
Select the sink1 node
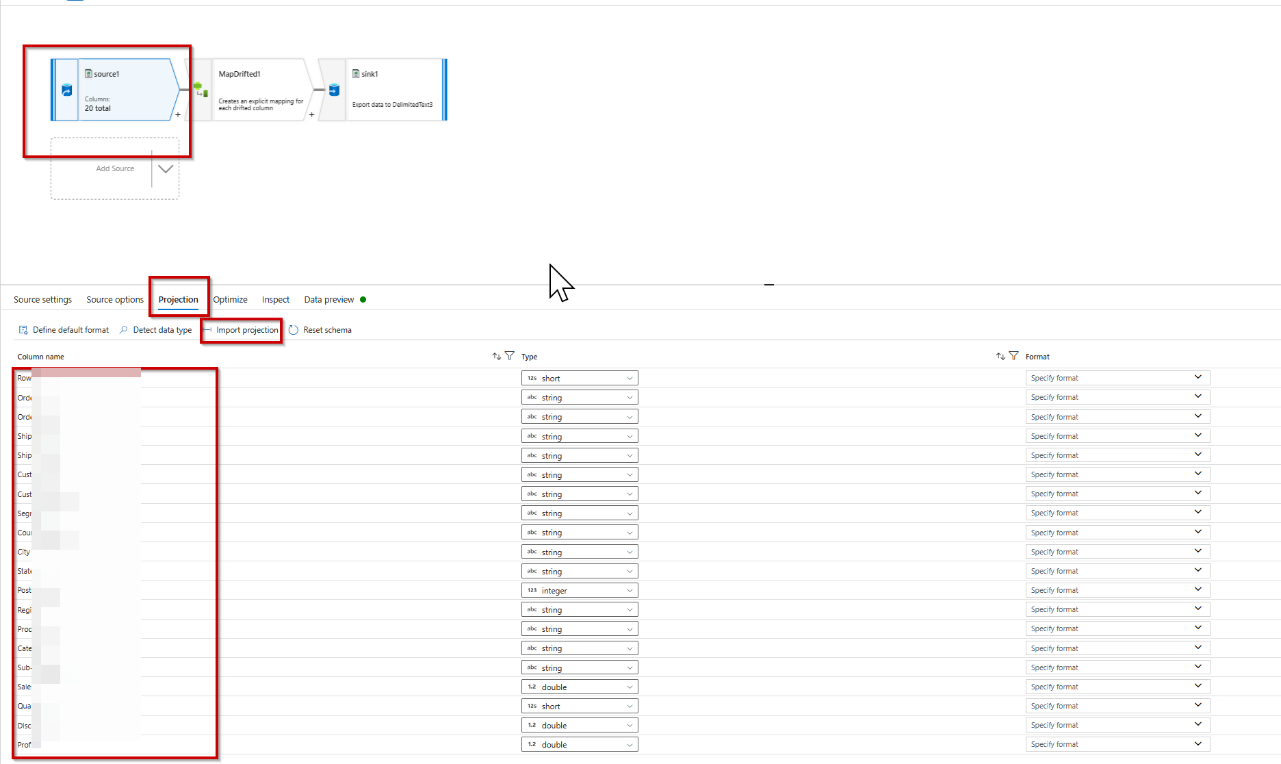coord(383,90)
